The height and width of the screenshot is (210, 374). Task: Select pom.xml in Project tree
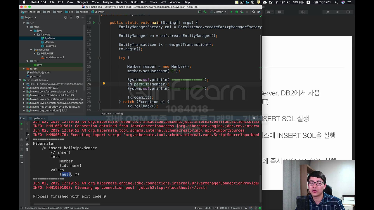(x=35, y=76)
